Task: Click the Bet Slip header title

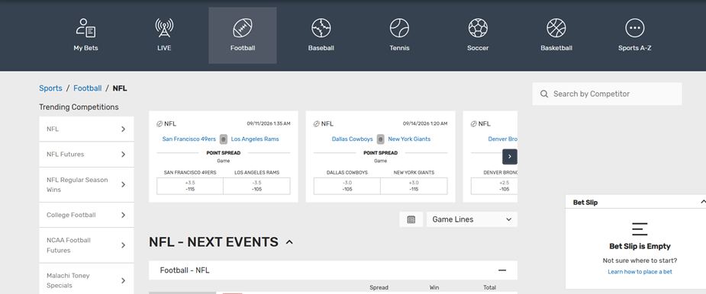Action: pyautogui.click(x=585, y=203)
